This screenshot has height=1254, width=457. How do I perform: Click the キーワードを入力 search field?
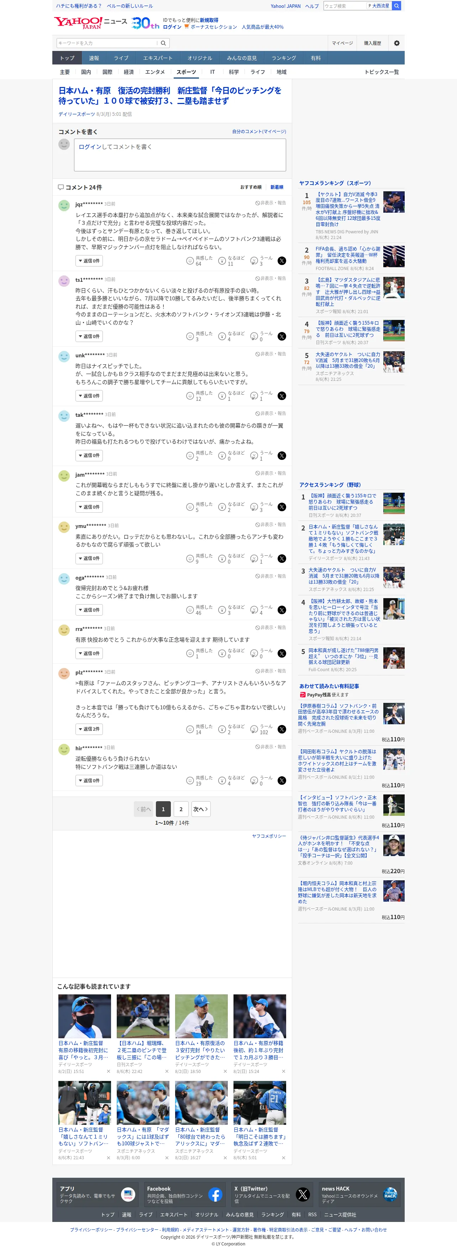(x=107, y=43)
